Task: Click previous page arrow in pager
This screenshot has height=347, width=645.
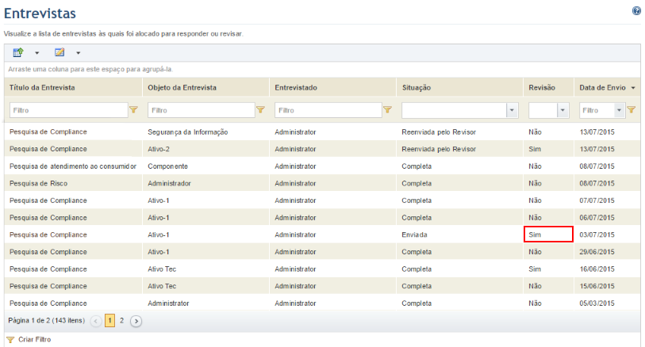Action: coord(96,321)
